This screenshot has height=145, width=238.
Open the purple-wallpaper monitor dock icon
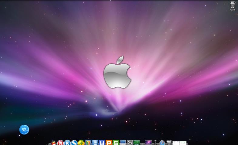(148, 143)
